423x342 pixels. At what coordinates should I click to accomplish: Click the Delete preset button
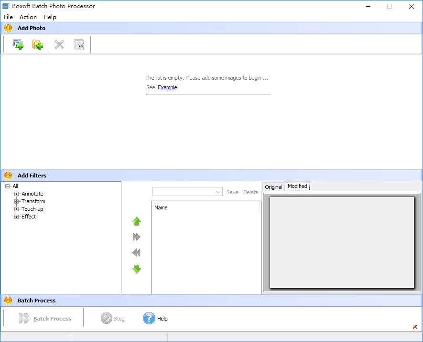pyautogui.click(x=250, y=192)
